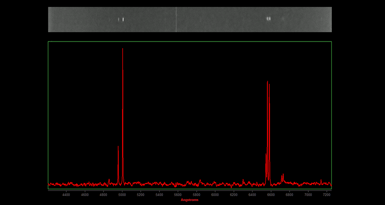Click the 6400 wavelength tick label
This screenshot has height=205, width=385.
point(252,195)
